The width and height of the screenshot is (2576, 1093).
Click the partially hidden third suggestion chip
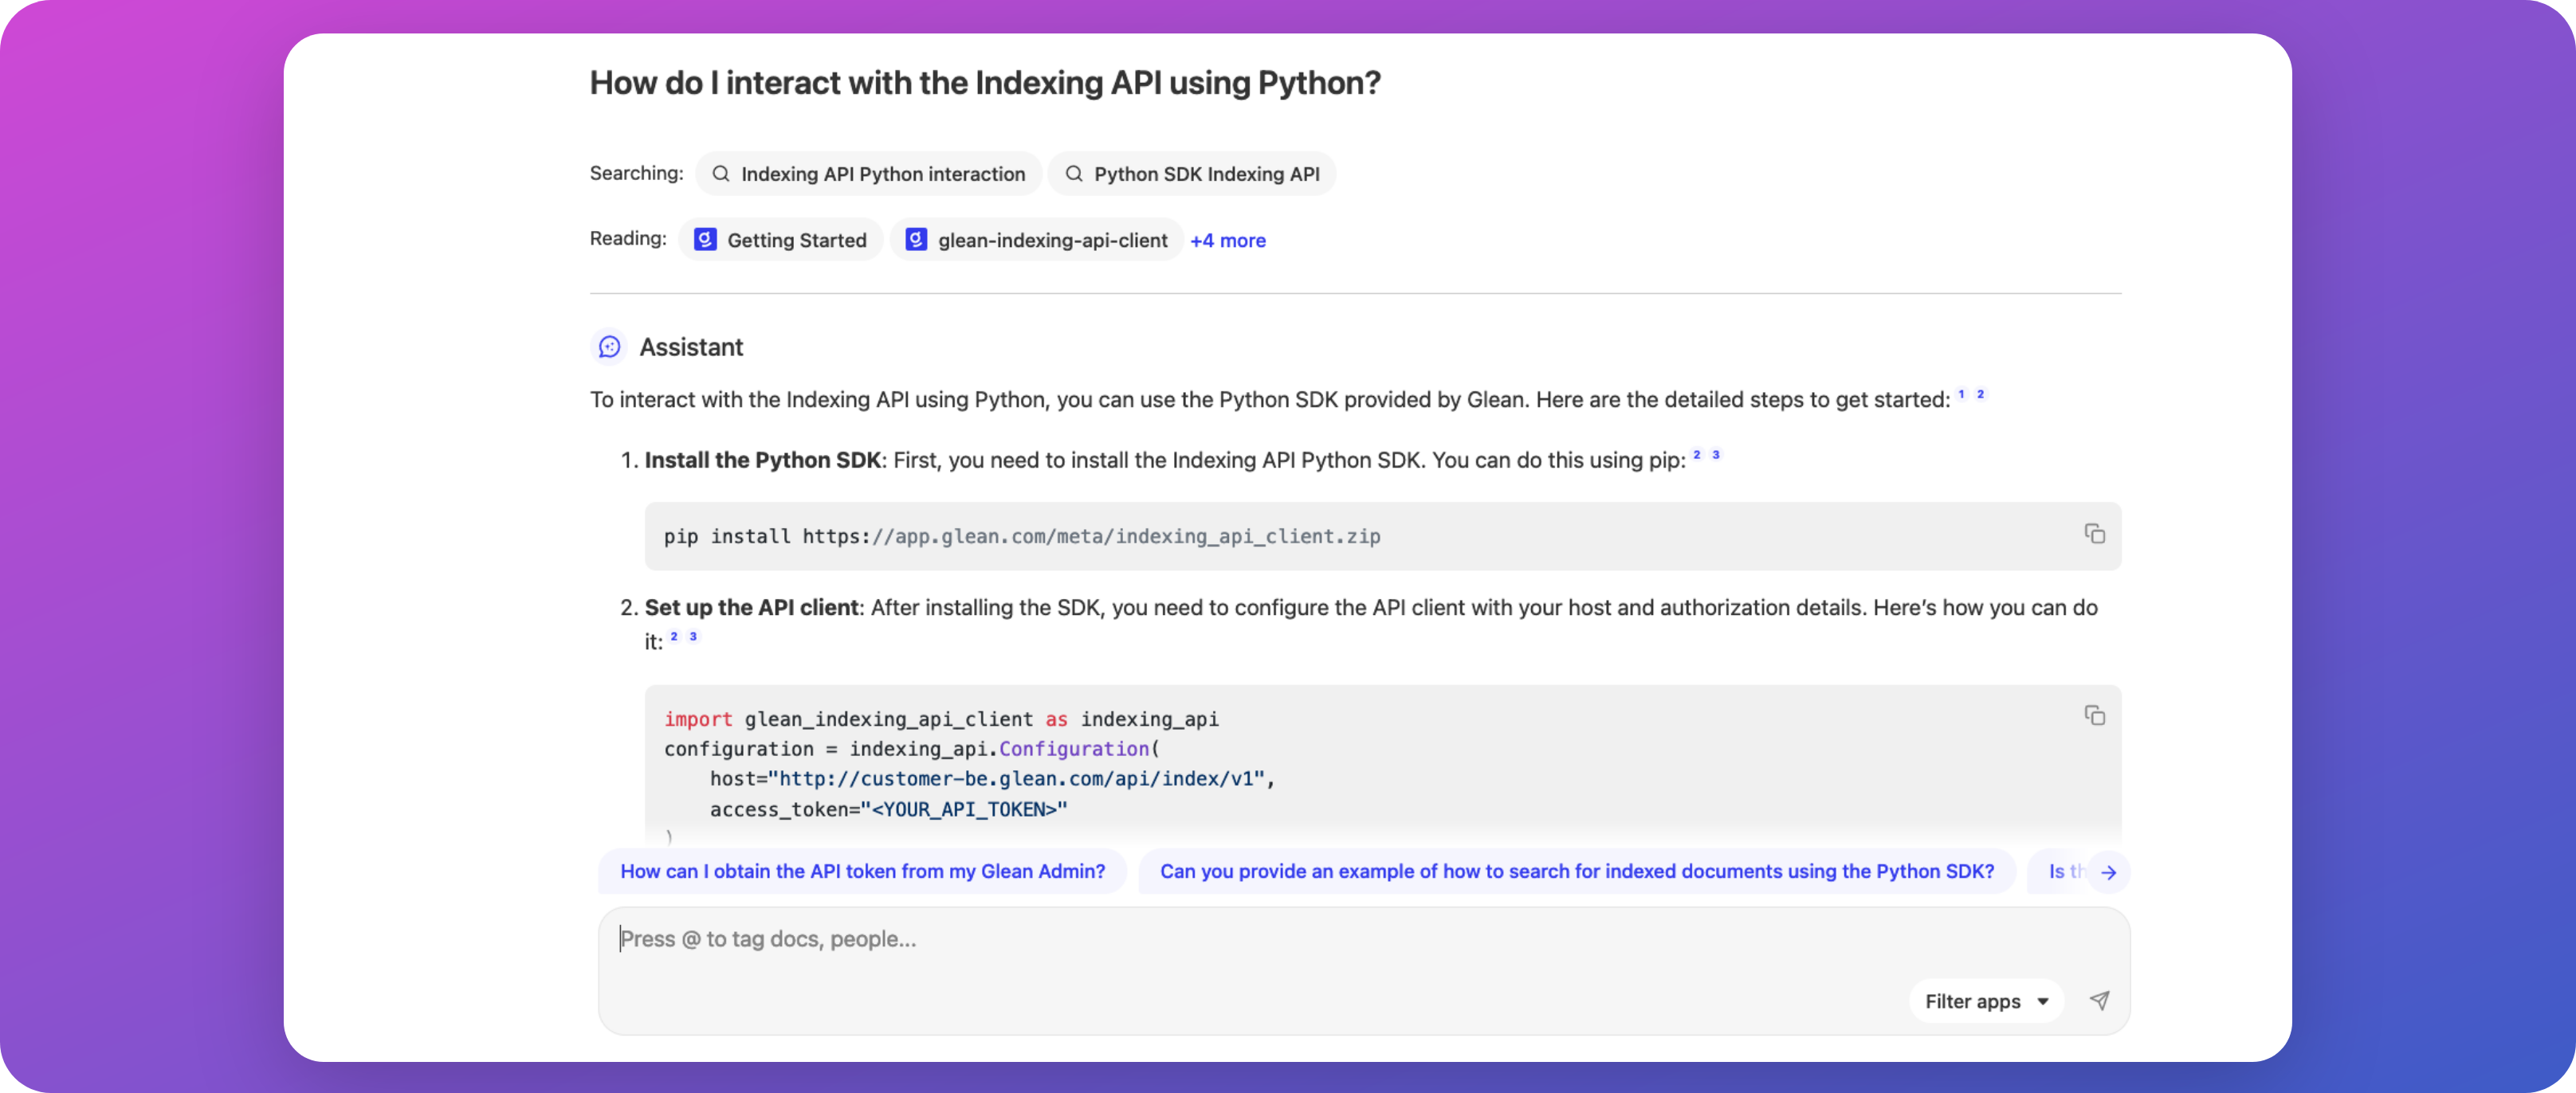[x=2062, y=872]
